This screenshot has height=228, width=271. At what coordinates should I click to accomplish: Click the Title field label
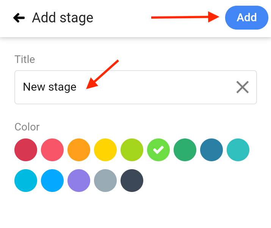click(25, 59)
